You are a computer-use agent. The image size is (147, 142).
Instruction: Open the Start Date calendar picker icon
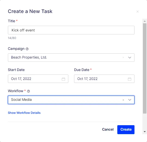[63, 79]
